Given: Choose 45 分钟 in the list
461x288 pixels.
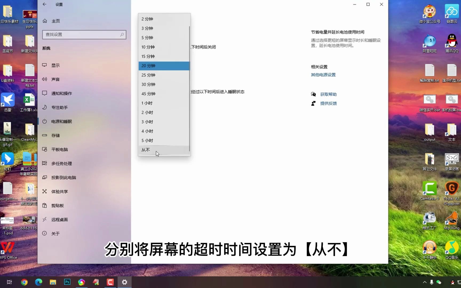Looking at the screenshot, I should pos(164,94).
